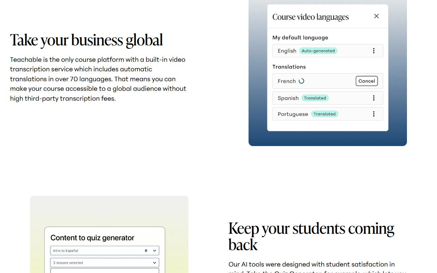Click the text starting 'Our AI tools were designed'
The width and height of the screenshot is (437, 273).
318,268
